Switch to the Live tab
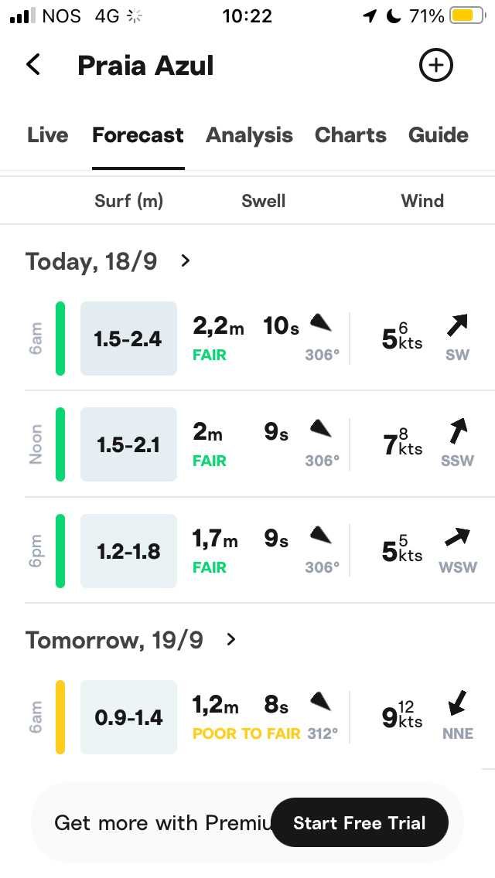Image resolution: width=495 pixels, height=878 pixels. [x=48, y=135]
